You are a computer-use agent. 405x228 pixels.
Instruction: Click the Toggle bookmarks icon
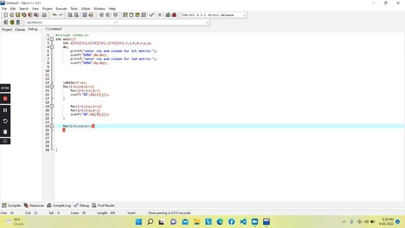pyautogui.click(x=11, y=22)
